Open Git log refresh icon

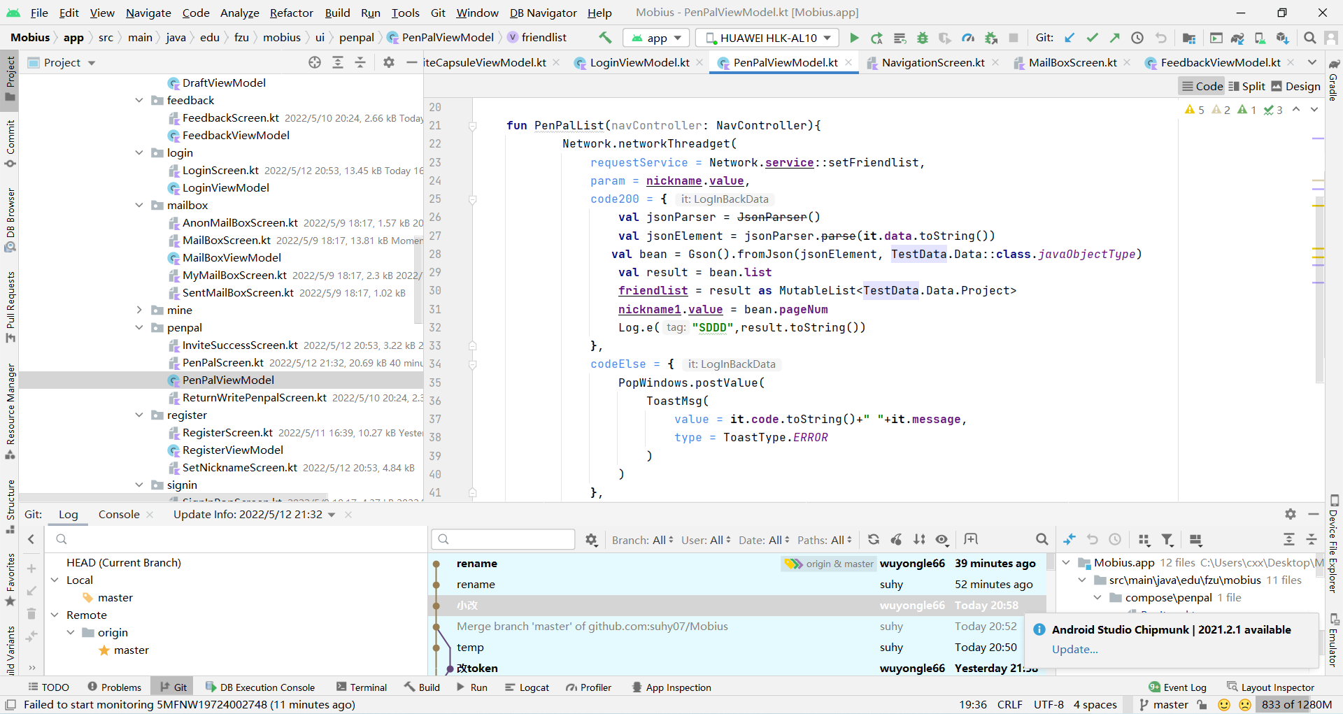point(874,539)
